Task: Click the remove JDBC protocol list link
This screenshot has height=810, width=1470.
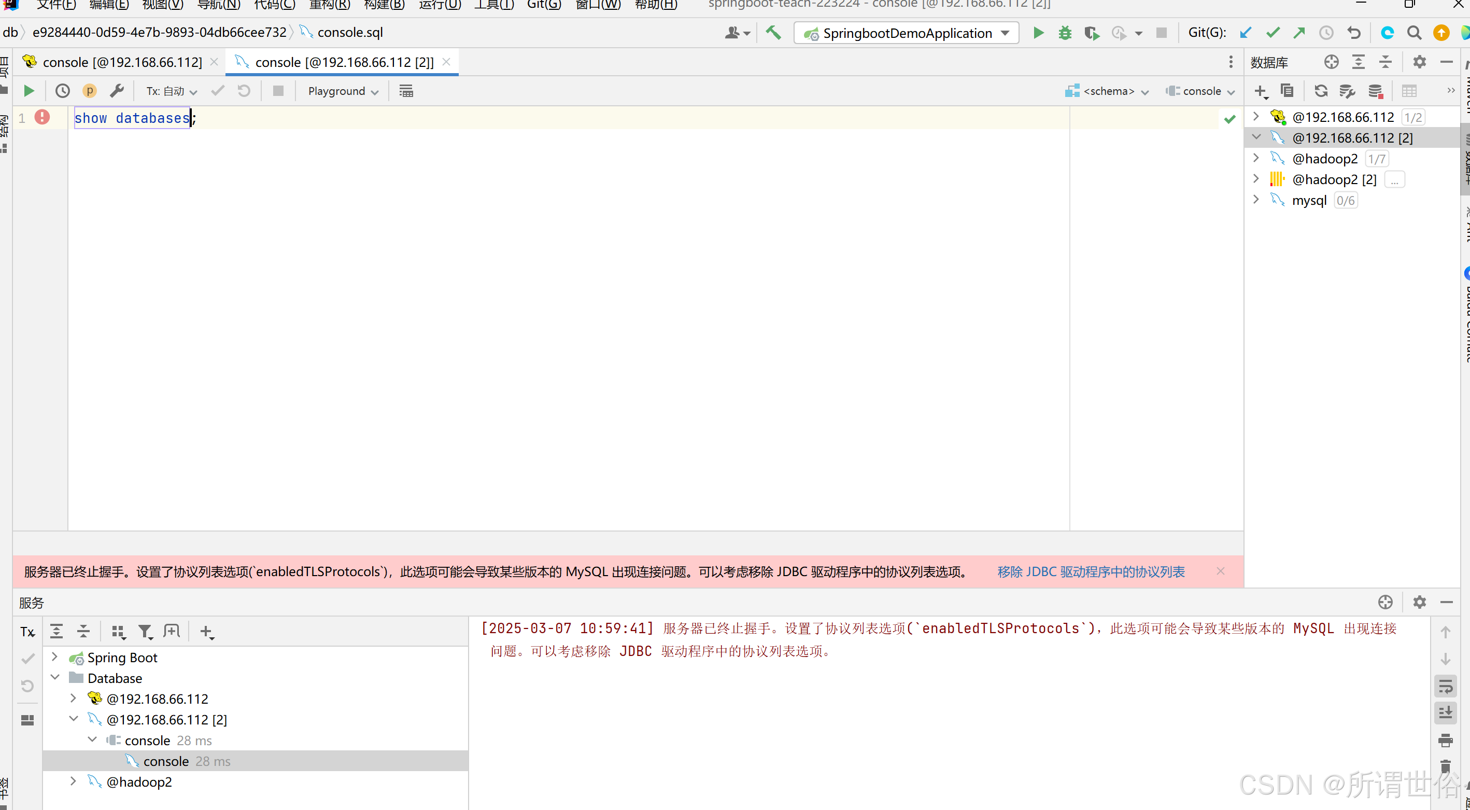Action: pyautogui.click(x=1091, y=571)
